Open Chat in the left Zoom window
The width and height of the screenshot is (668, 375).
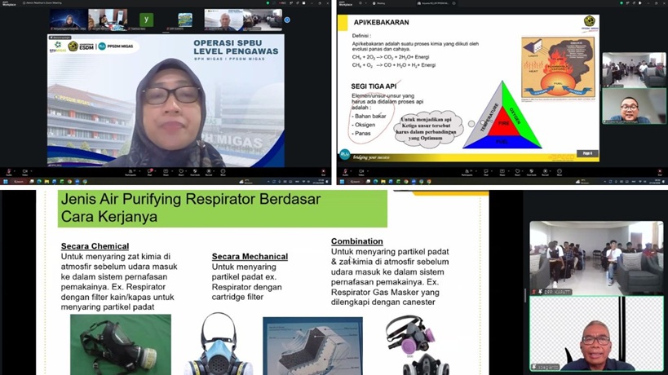coord(150,171)
